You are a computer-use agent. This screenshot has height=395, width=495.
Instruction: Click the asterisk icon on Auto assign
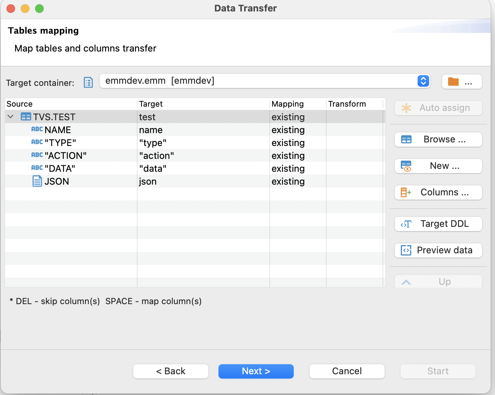[407, 108]
